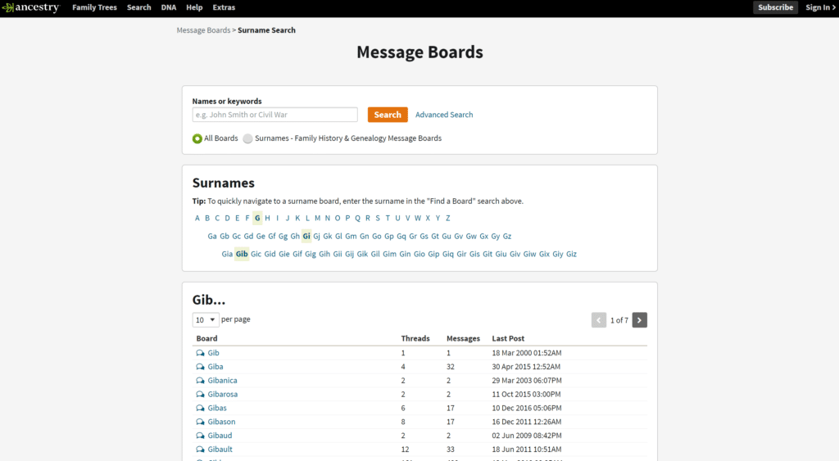The width and height of the screenshot is (839, 461).
Task: Click the previous page arrow button
Action: pyautogui.click(x=599, y=320)
